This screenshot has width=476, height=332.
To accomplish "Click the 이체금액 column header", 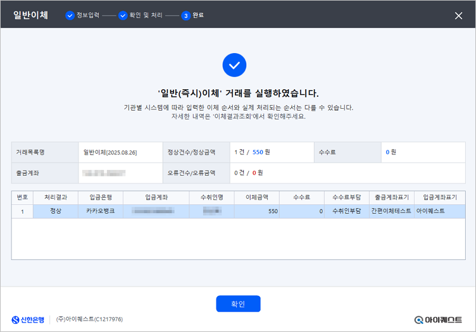I will click(x=257, y=197).
